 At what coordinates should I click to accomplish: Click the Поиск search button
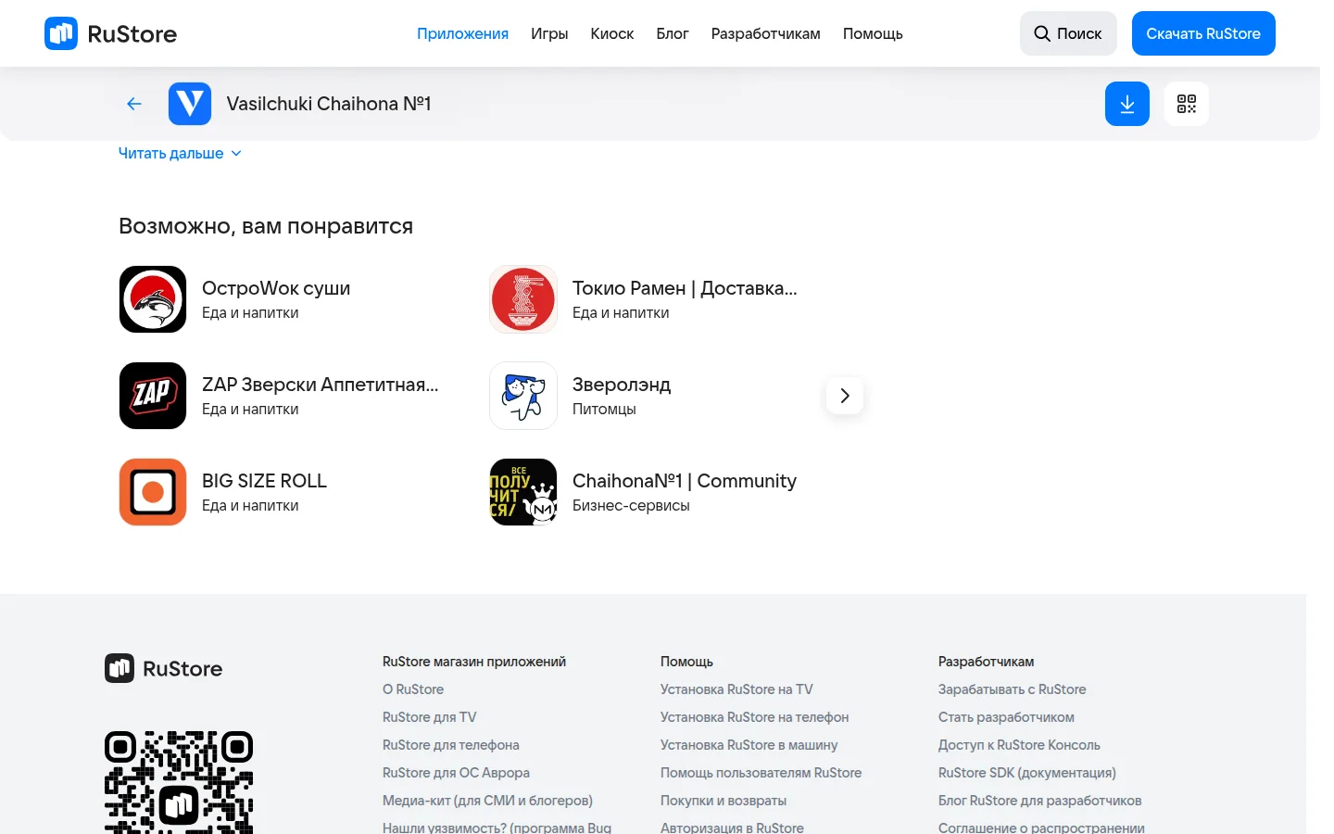tap(1068, 33)
